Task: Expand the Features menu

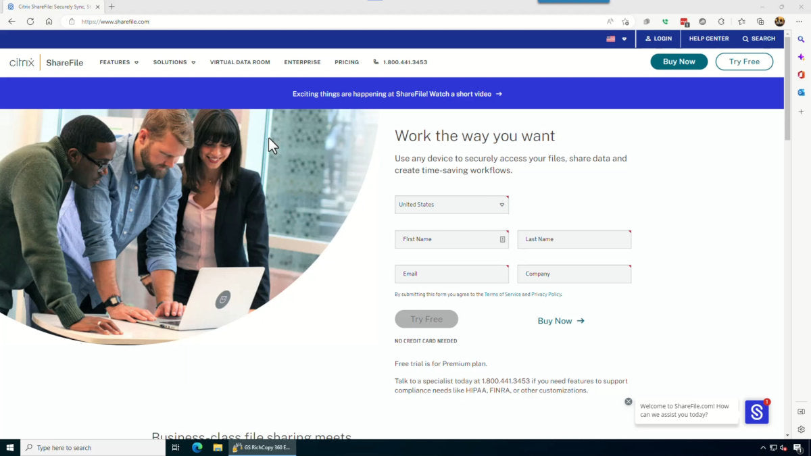Action: click(x=119, y=62)
